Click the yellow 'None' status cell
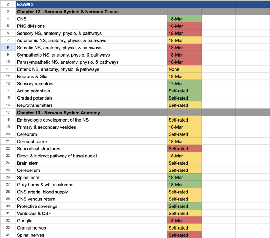The height and width of the screenshot is (238, 270). click(184, 69)
